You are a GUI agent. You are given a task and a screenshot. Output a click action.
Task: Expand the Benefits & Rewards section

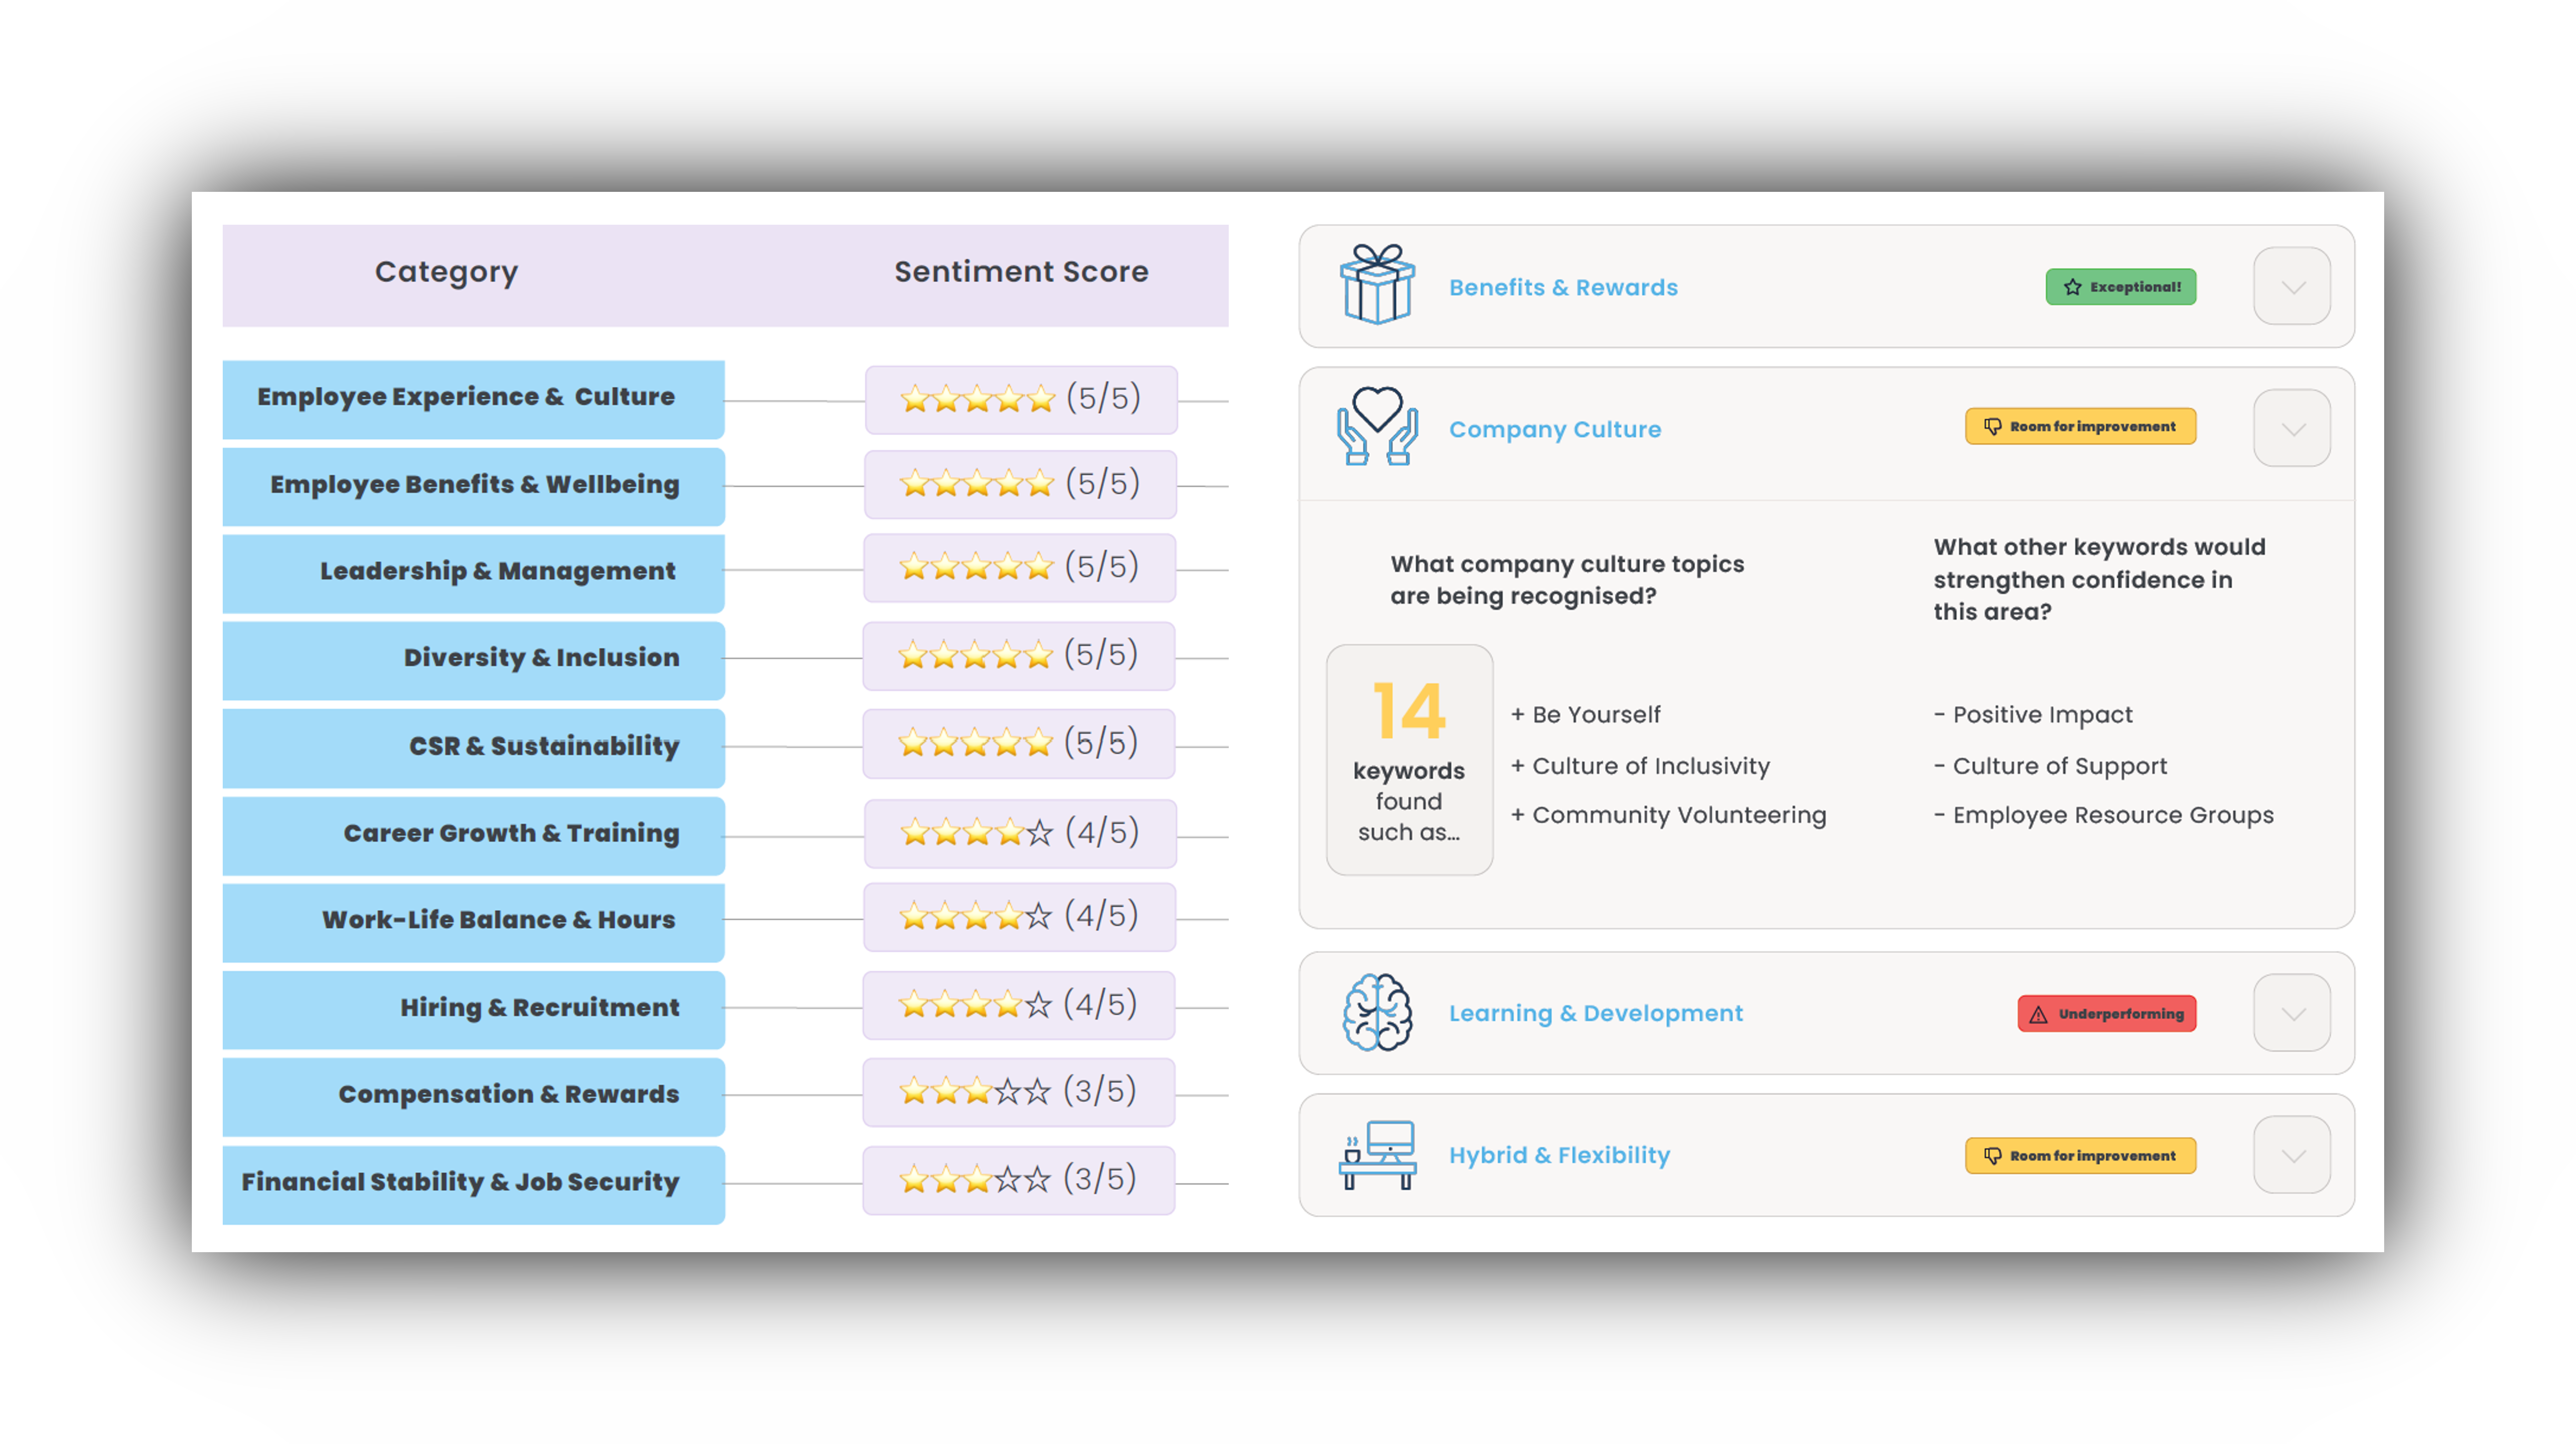pos(2292,287)
